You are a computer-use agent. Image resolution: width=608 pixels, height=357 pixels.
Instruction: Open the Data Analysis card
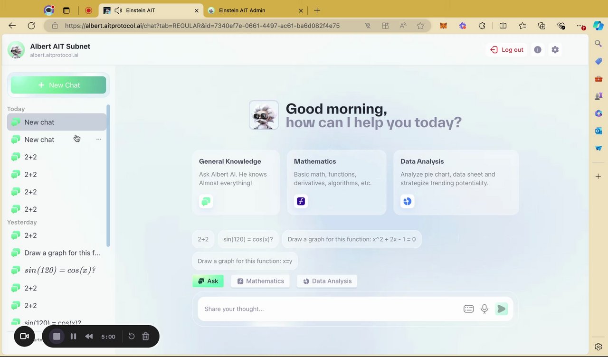tap(456, 182)
